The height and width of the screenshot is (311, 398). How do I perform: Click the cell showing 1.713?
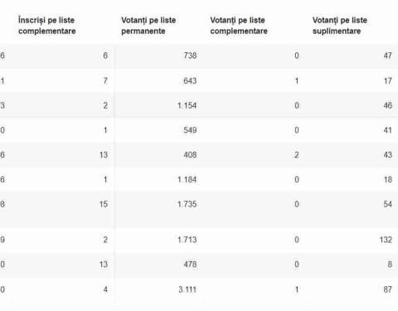pyautogui.click(x=187, y=240)
